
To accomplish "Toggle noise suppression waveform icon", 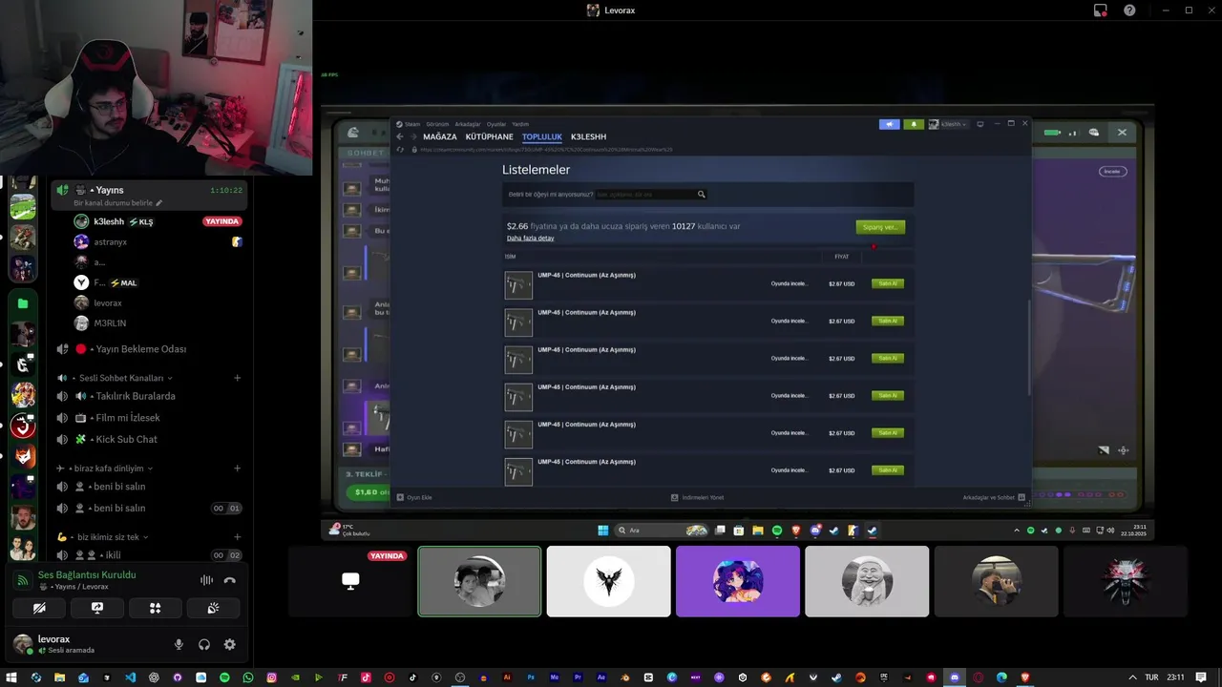I will point(206,580).
